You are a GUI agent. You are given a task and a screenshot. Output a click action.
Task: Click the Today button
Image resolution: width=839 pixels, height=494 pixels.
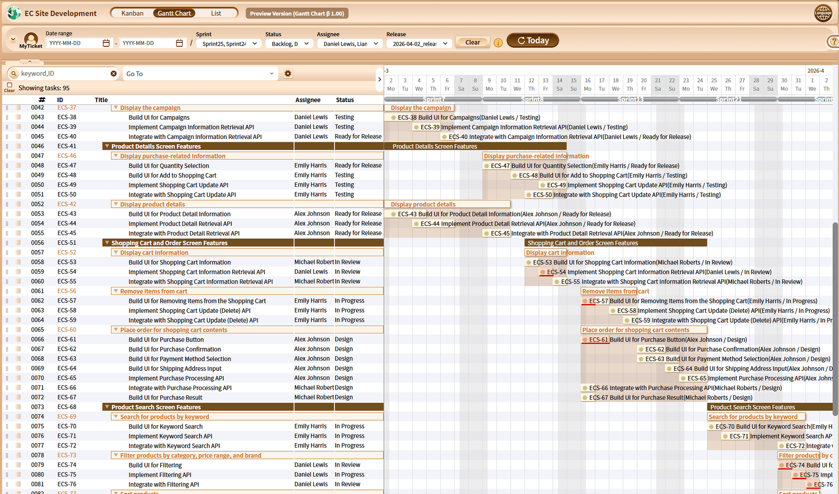click(x=533, y=40)
